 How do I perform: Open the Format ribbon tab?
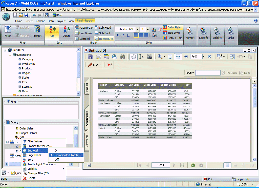pyautogui.click(x=40, y=21)
